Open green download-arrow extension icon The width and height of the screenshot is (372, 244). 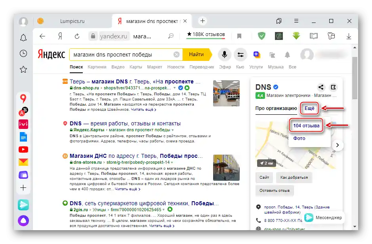tap(296, 36)
